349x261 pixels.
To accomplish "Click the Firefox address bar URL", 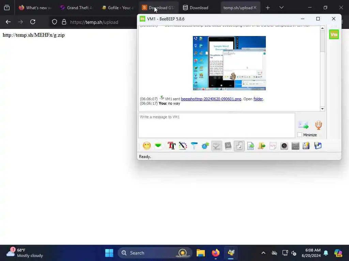I will pos(94,22).
